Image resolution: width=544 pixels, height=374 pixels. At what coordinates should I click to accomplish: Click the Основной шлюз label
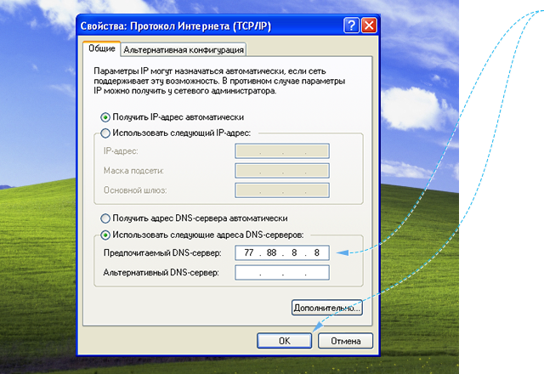pos(135,190)
